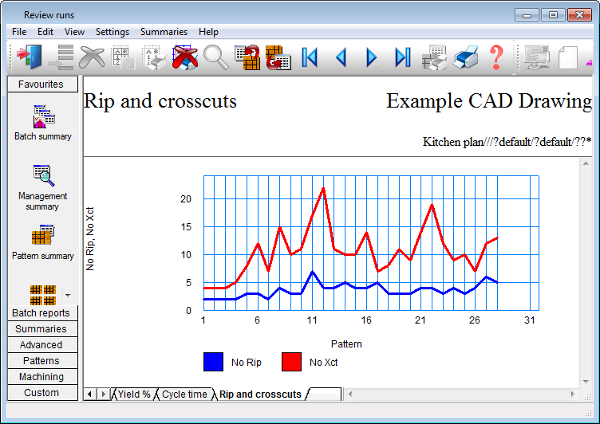
Task: Click vertical scrollbar up arrow
Action: click(586, 163)
